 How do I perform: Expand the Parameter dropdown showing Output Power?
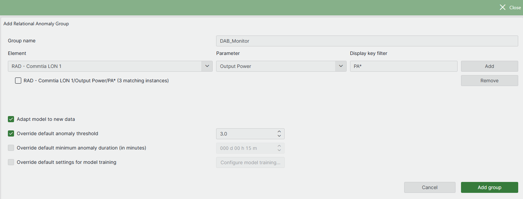tap(281, 66)
